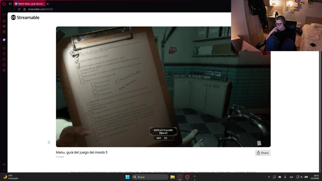
Task: Click the Share button
Action: tap(263, 153)
